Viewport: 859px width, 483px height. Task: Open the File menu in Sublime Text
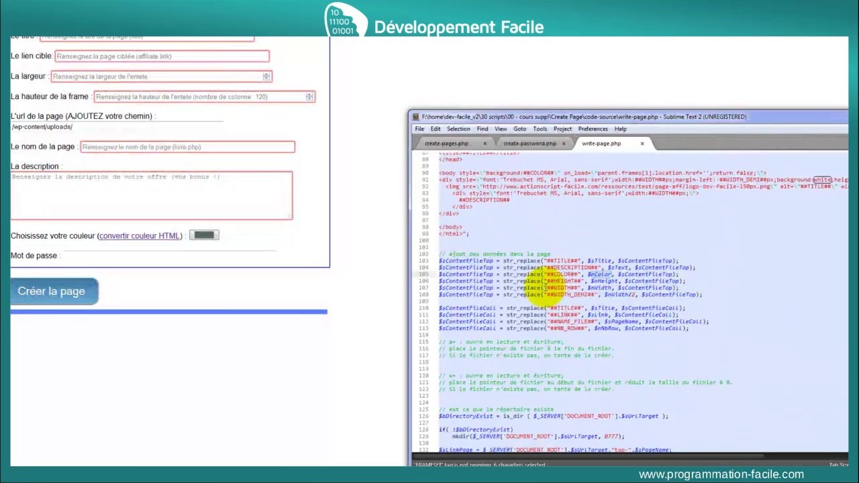[x=419, y=129]
